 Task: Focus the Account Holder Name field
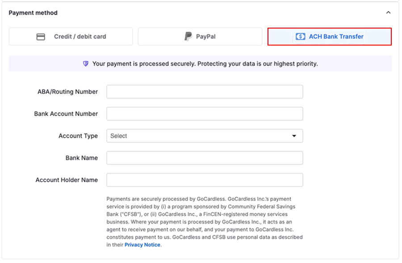[204, 180]
